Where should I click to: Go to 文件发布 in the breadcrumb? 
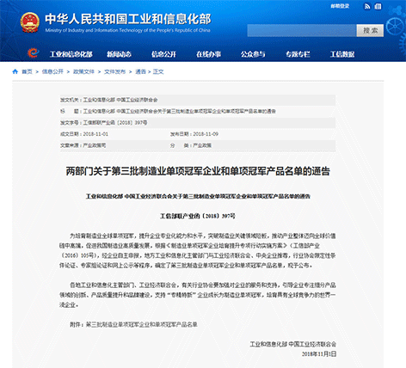114,71
